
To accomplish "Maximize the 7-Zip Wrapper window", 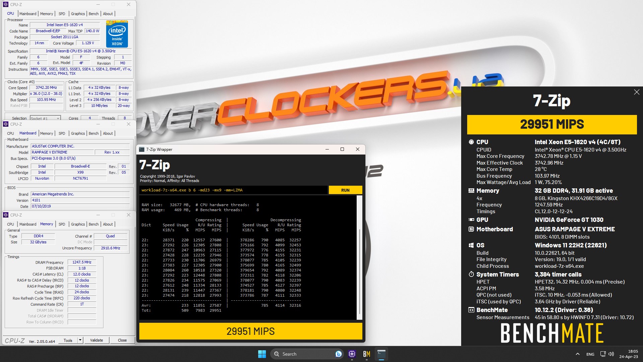I will point(342,149).
